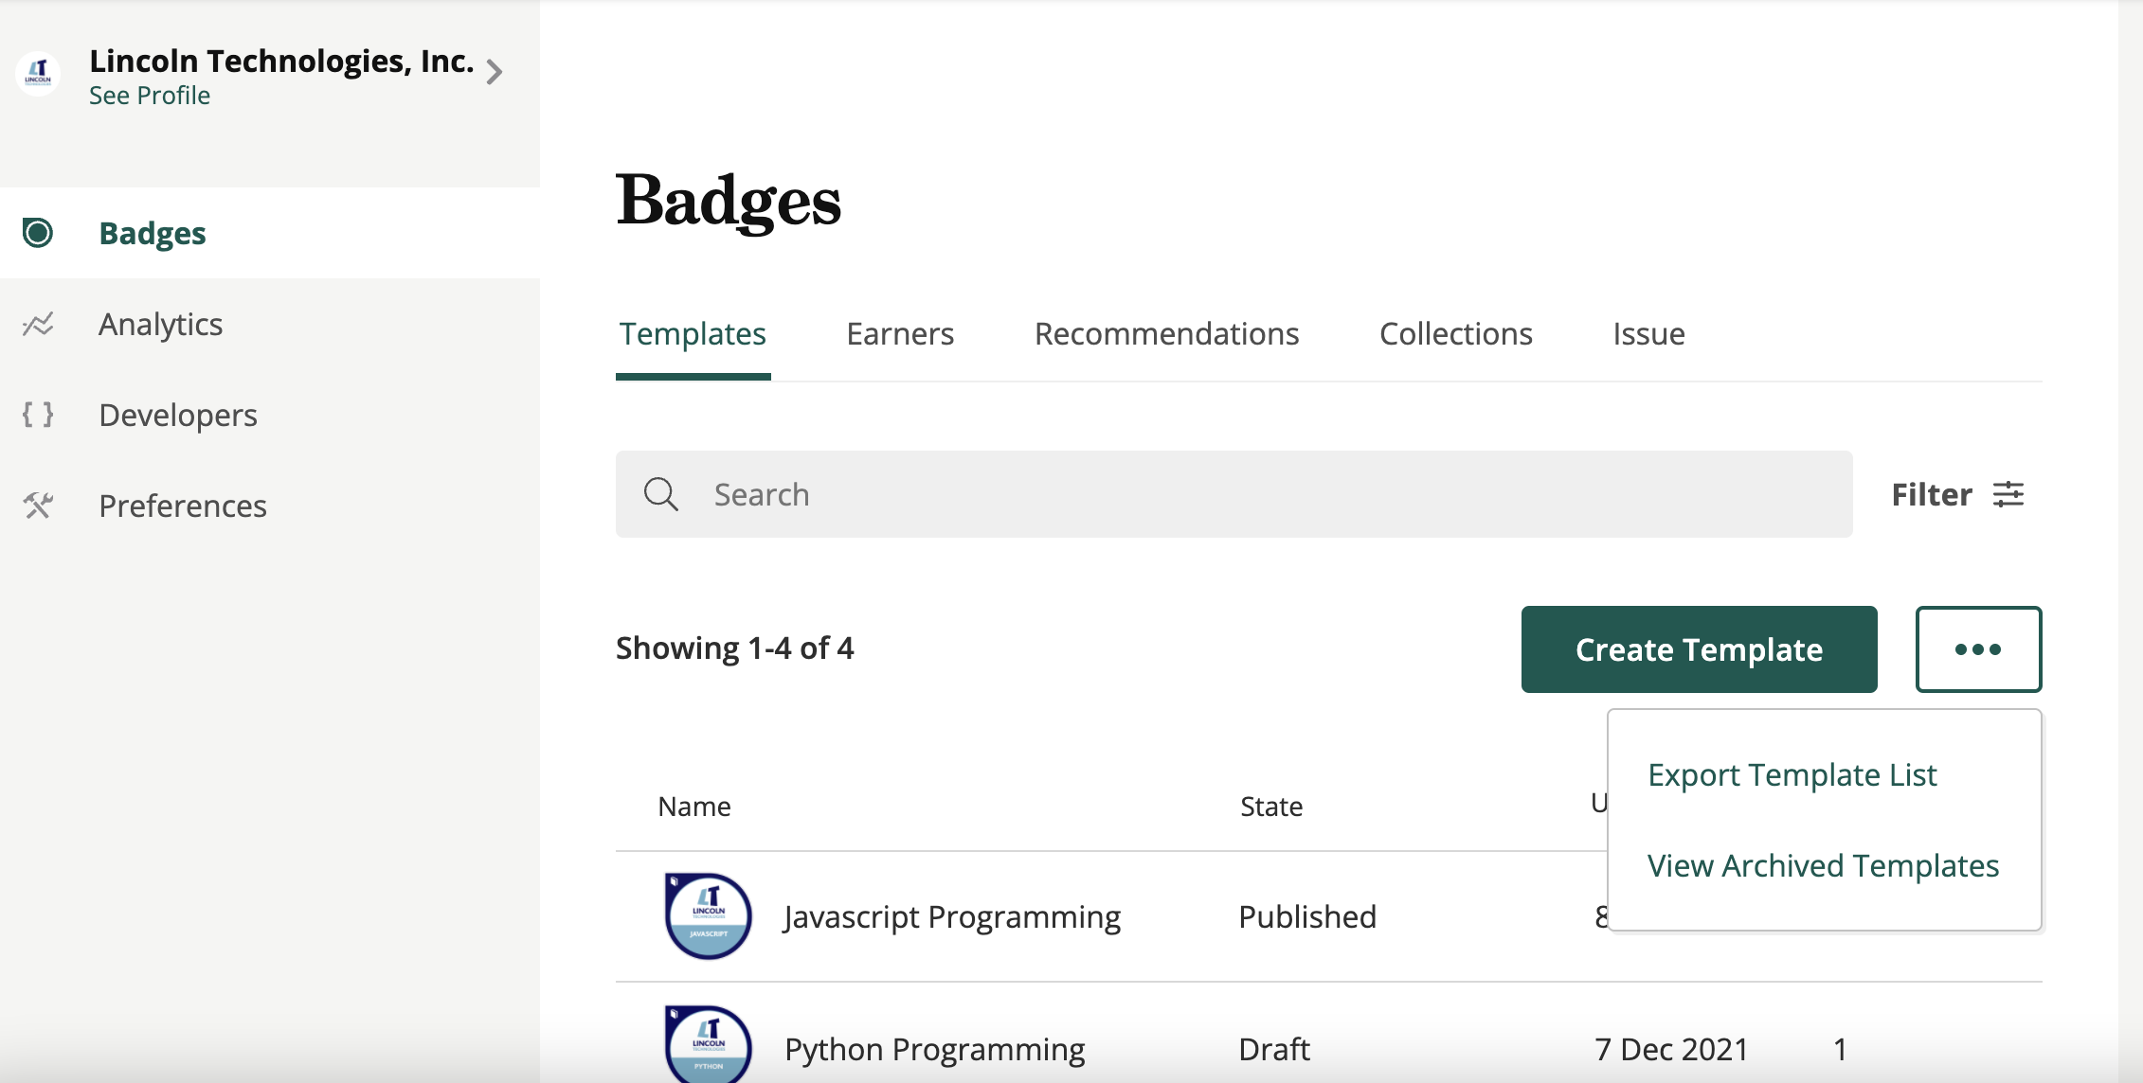The image size is (2143, 1083).
Task: Go to the Collections tab
Action: point(1455,334)
